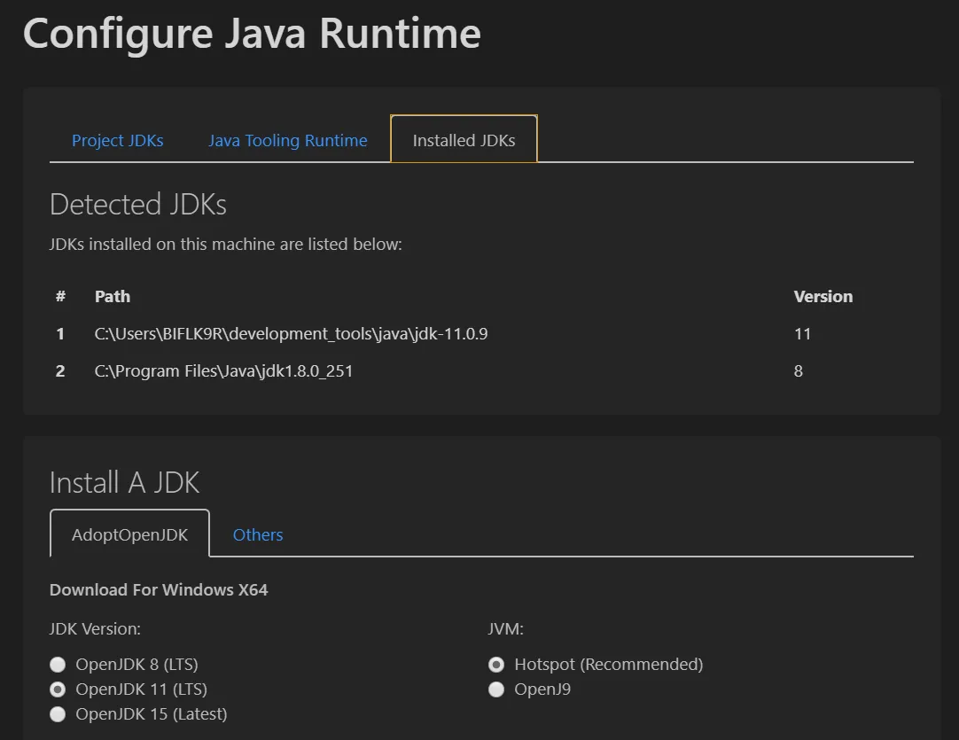This screenshot has width=959, height=740.
Task: Click the jdk-11.0.9 path entry
Action: tap(291, 334)
